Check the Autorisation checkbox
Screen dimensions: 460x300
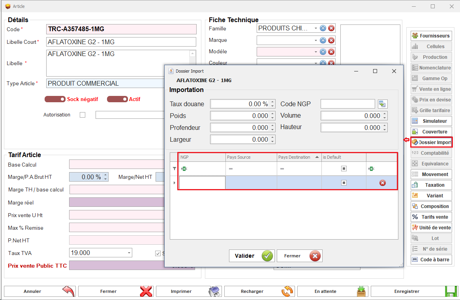(x=83, y=115)
